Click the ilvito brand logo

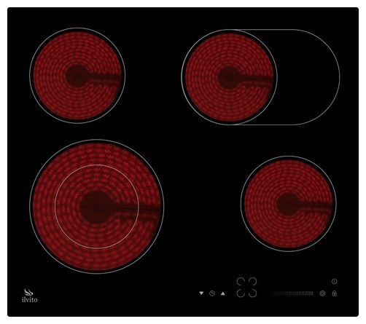[30, 296]
